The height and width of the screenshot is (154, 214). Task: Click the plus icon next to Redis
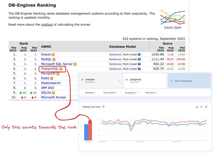52,78
